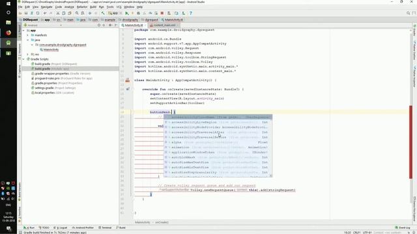
Task: Click the Run app play icon
Action: click(127, 13)
